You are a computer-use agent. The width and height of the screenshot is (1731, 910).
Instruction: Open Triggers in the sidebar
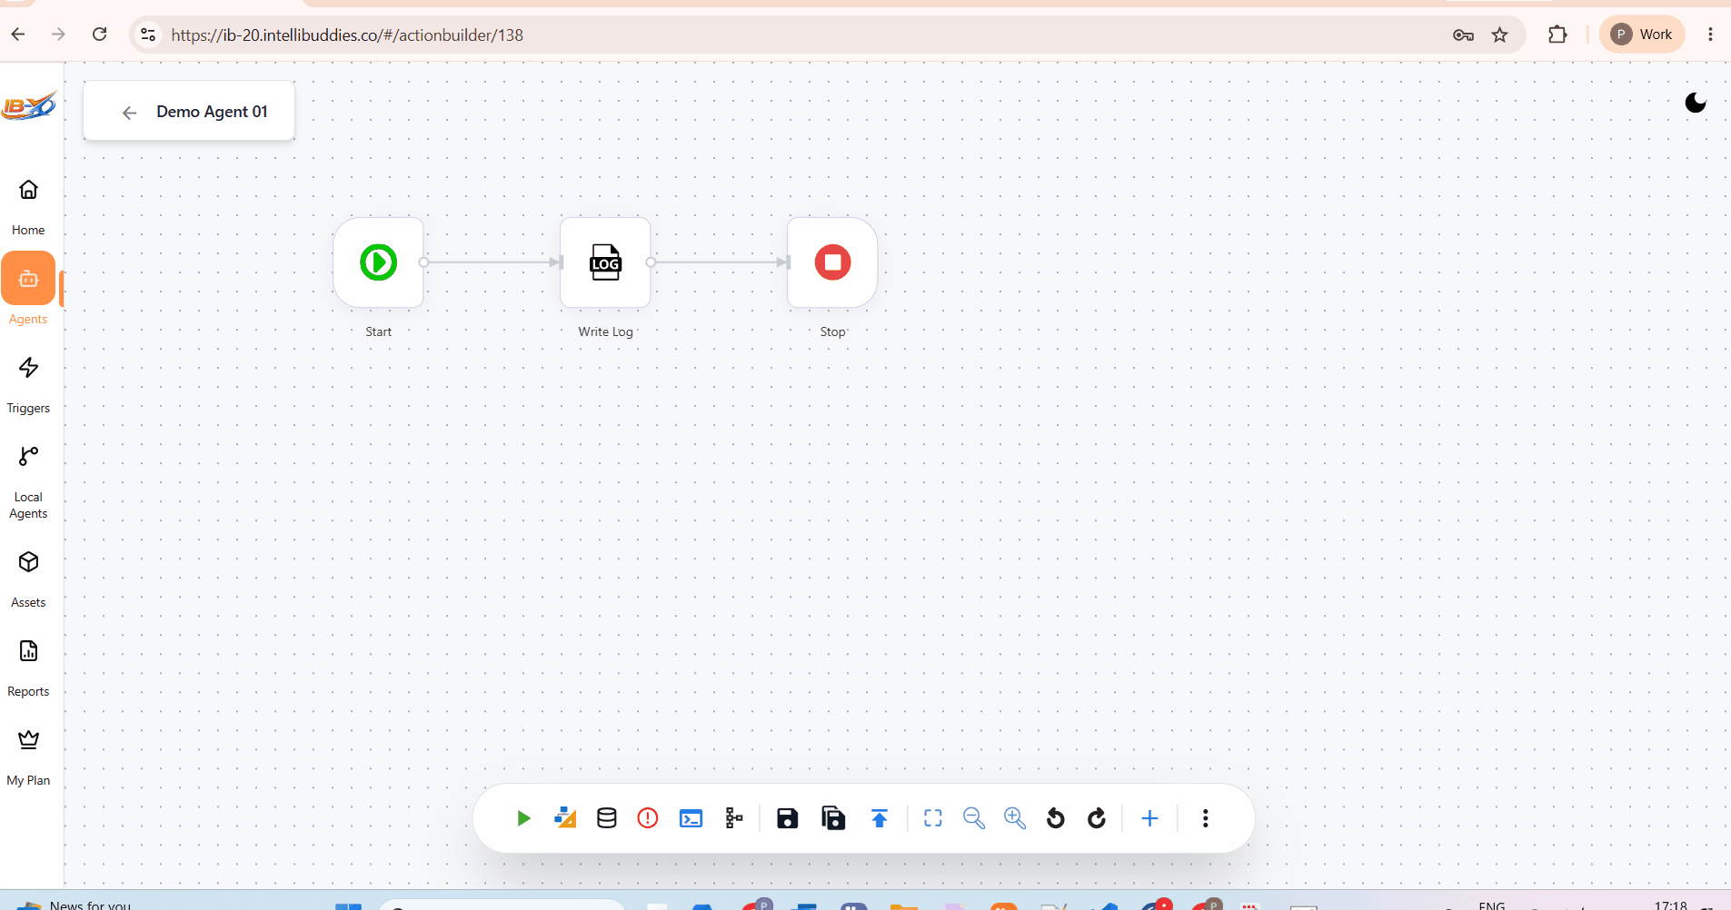tap(28, 384)
